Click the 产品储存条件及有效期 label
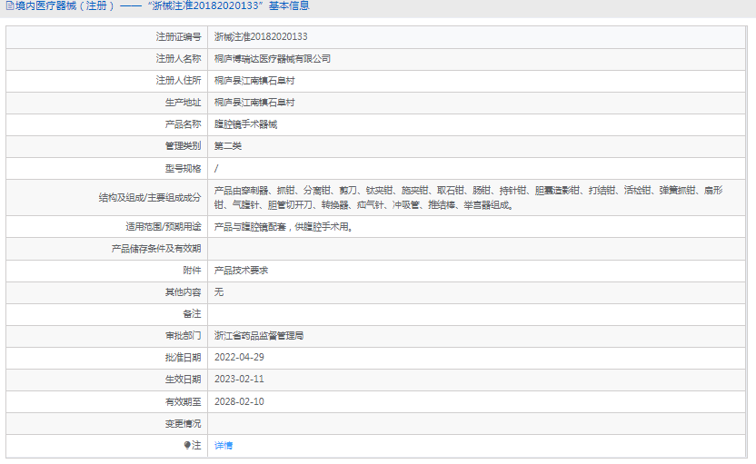 point(155,249)
